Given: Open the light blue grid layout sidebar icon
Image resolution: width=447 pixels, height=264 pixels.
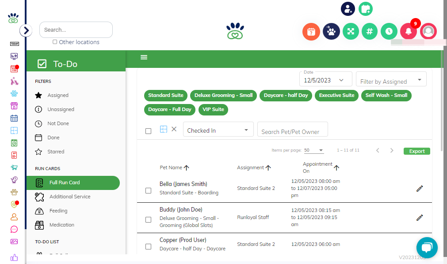Looking at the screenshot, I should [14, 130].
